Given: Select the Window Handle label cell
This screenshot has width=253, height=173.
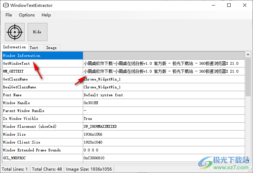Looking at the screenshot, I should [43, 103].
